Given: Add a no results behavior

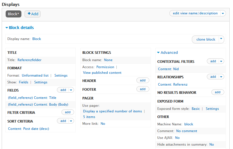Looking at the screenshot, I should pos(218,92).
